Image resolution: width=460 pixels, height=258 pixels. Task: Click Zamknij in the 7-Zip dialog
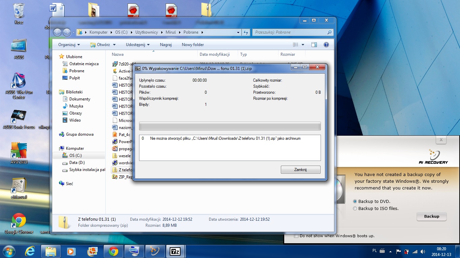pos(300,170)
